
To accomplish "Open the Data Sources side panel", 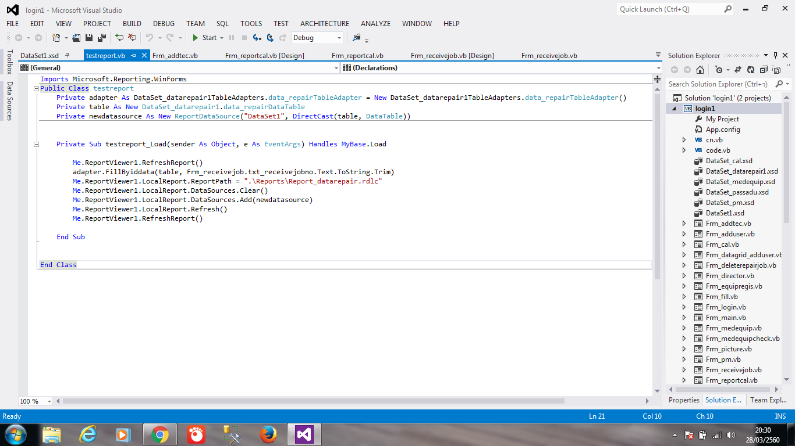I will pyautogui.click(x=9, y=100).
